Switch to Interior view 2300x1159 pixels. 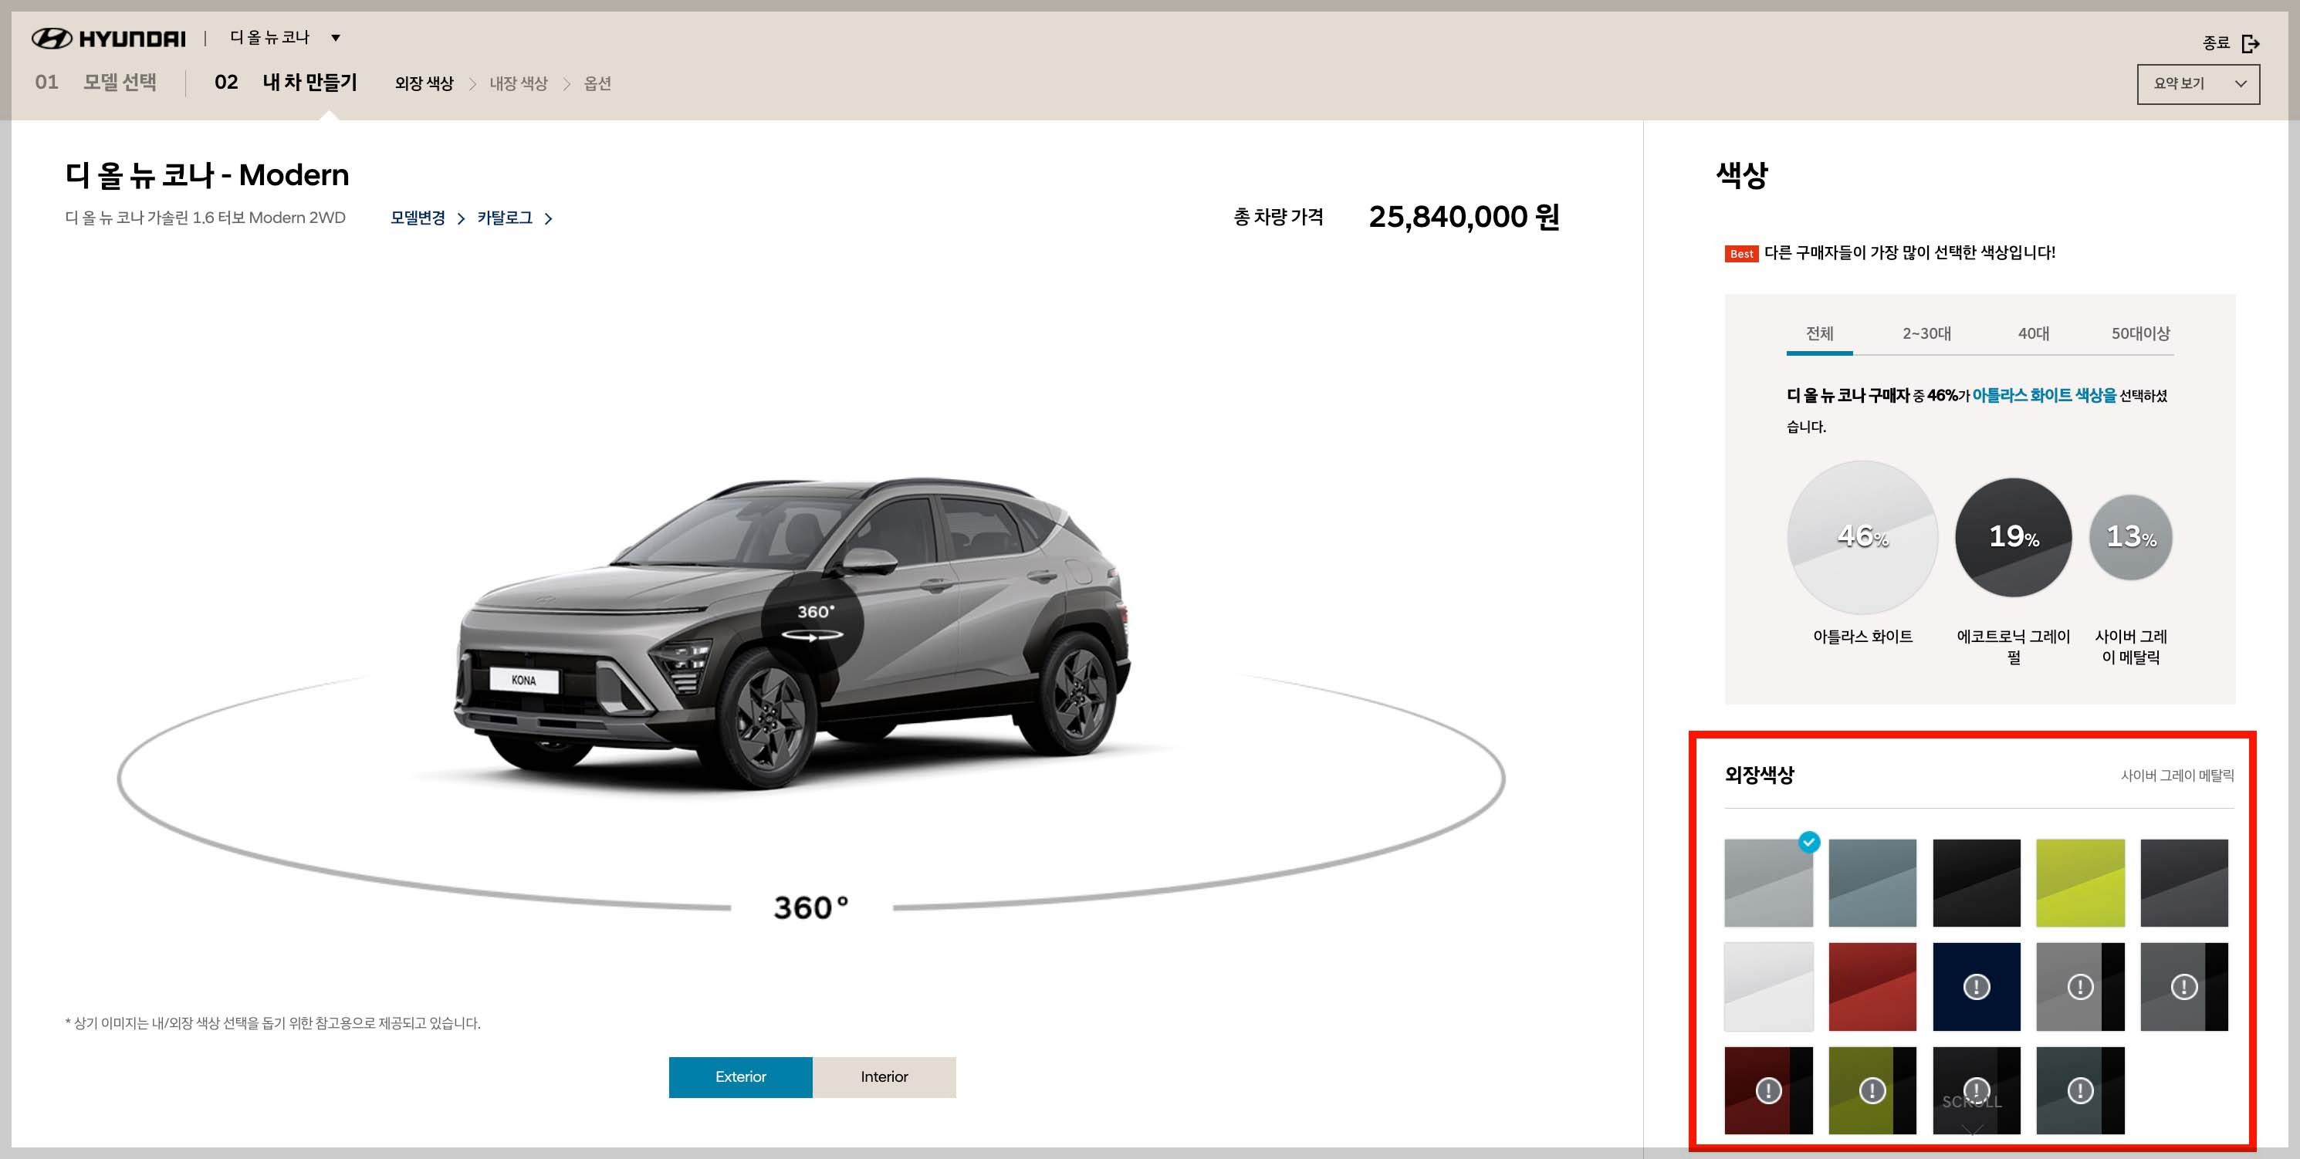point(884,1077)
